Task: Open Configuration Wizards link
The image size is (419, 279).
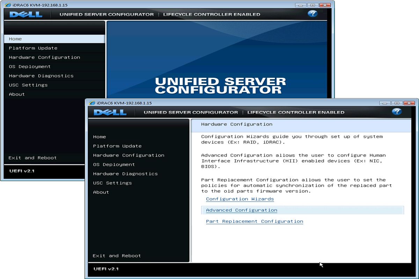Action: pyautogui.click(x=240, y=199)
